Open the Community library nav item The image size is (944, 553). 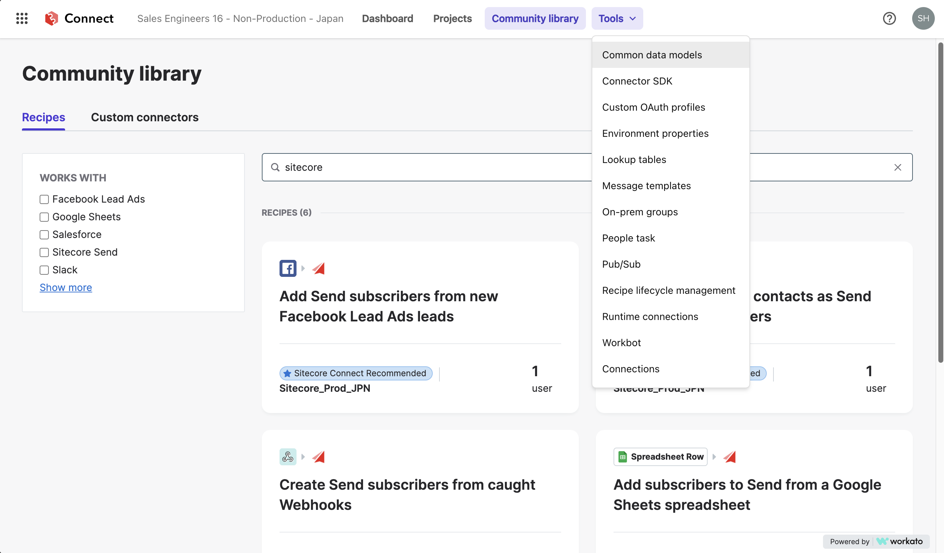tap(535, 18)
